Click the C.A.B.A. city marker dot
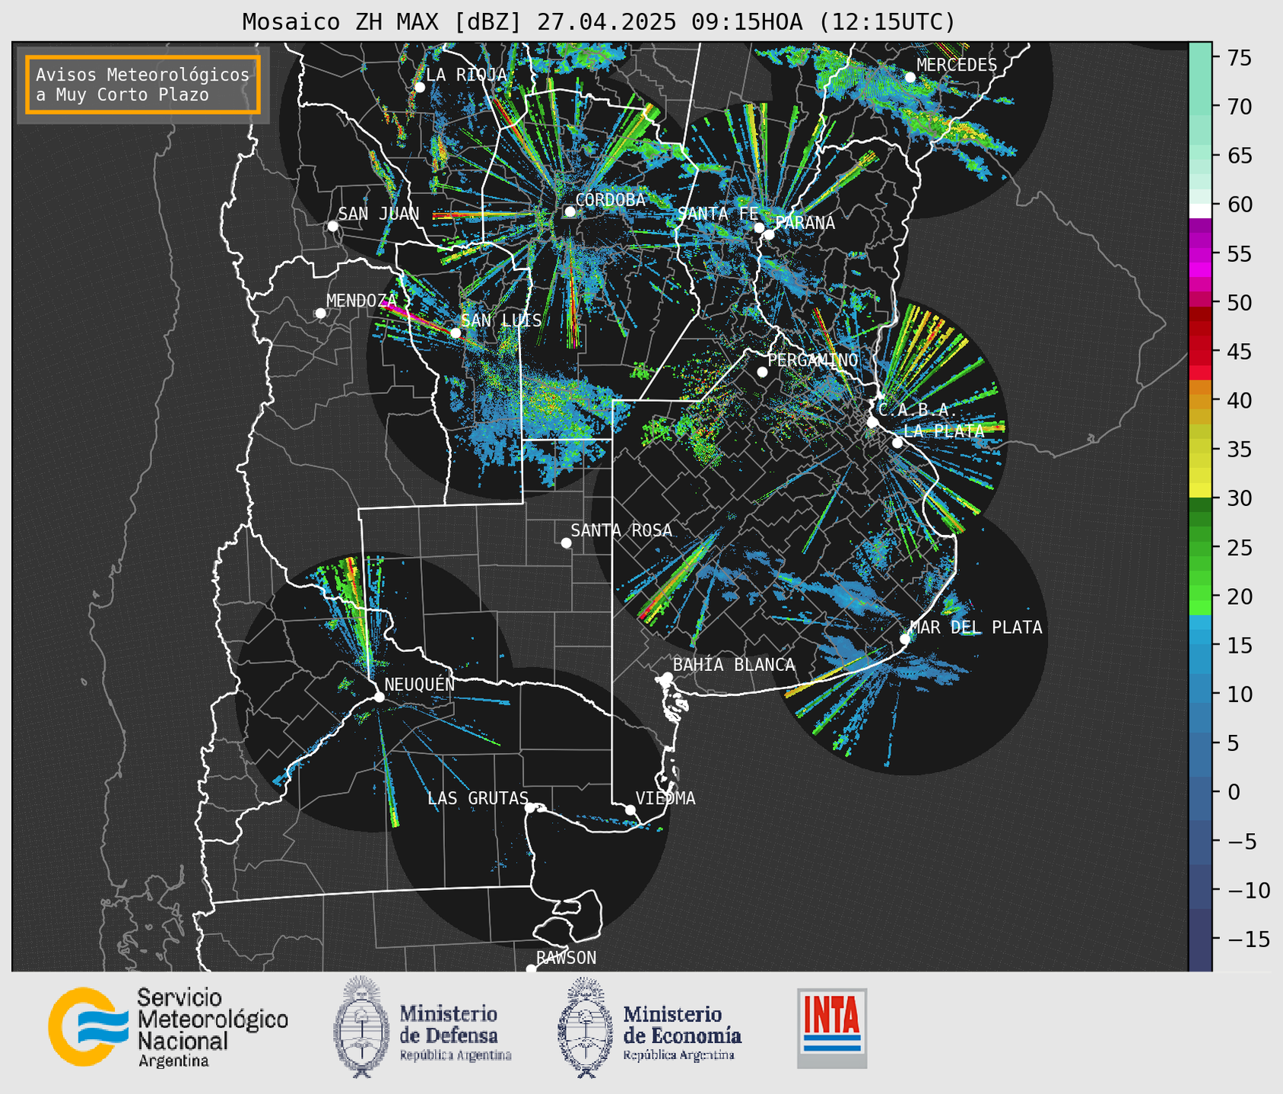This screenshot has height=1094, width=1283. coord(872,422)
